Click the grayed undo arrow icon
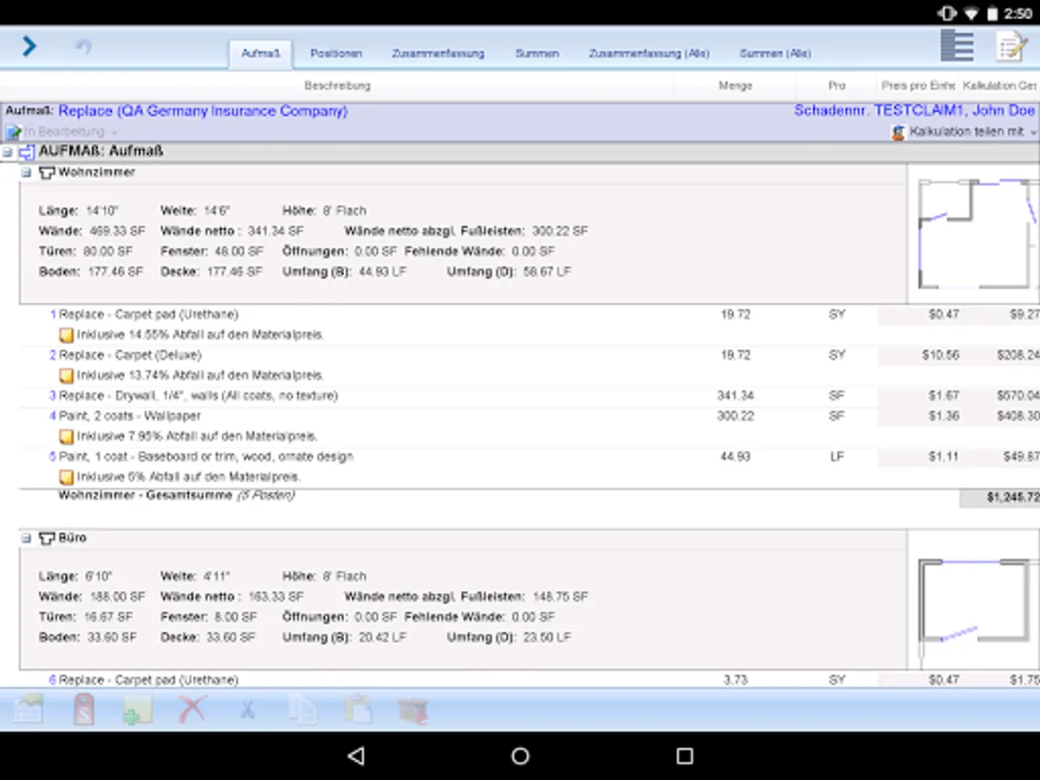 pyautogui.click(x=83, y=46)
